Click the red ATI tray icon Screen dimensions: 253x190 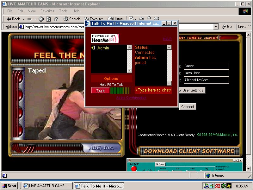[x=218, y=186]
